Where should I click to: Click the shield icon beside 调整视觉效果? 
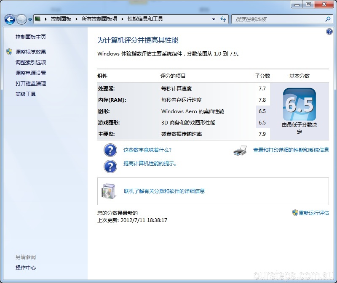pyautogui.click(x=9, y=52)
